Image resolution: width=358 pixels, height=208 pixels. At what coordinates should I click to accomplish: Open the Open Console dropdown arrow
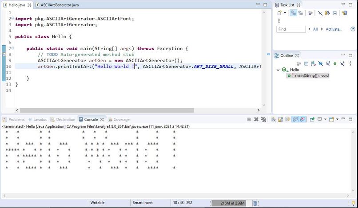(337, 119)
